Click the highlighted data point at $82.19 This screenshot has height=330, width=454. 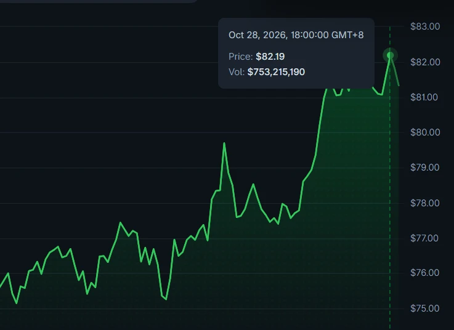[390, 55]
